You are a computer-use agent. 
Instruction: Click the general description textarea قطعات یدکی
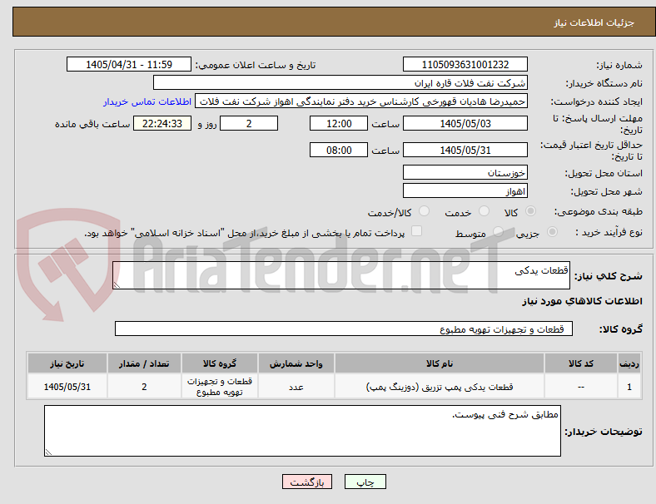coord(341,275)
